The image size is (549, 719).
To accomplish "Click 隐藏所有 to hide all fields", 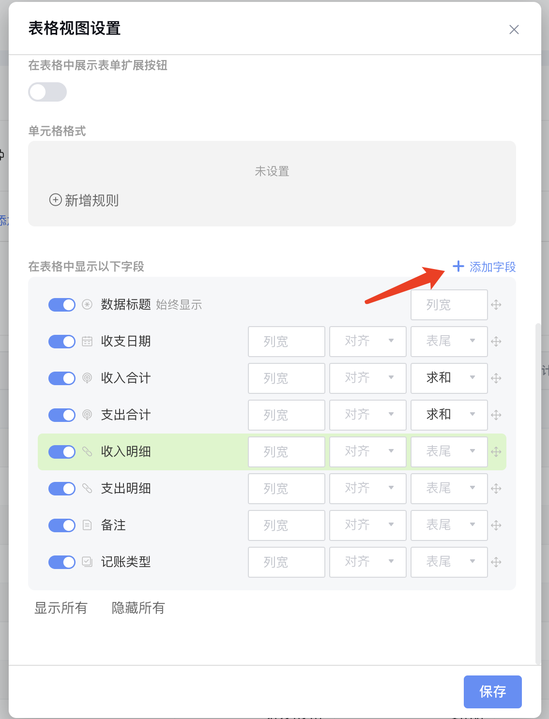I will click(138, 608).
